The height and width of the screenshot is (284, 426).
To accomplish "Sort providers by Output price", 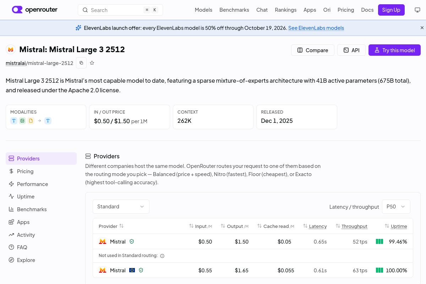I will pos(235,226).
